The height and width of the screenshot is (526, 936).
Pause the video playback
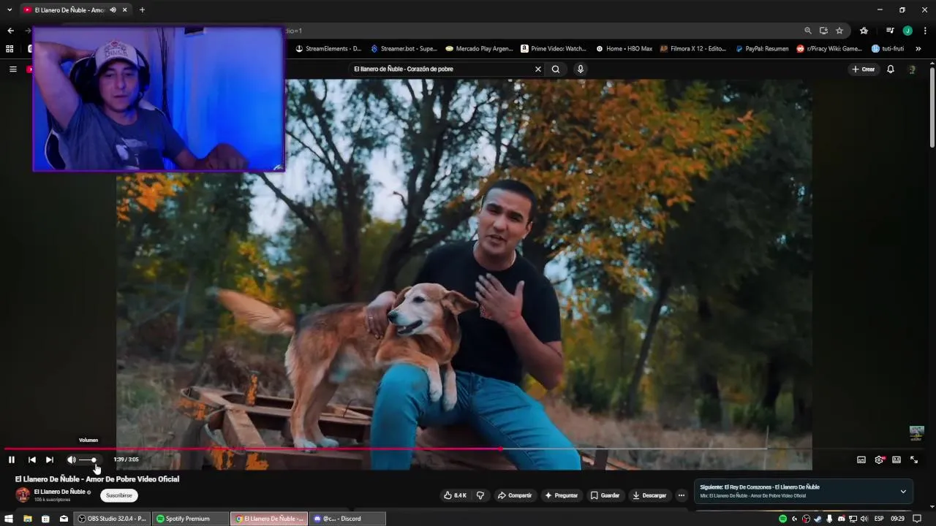[x=11, y=460]
